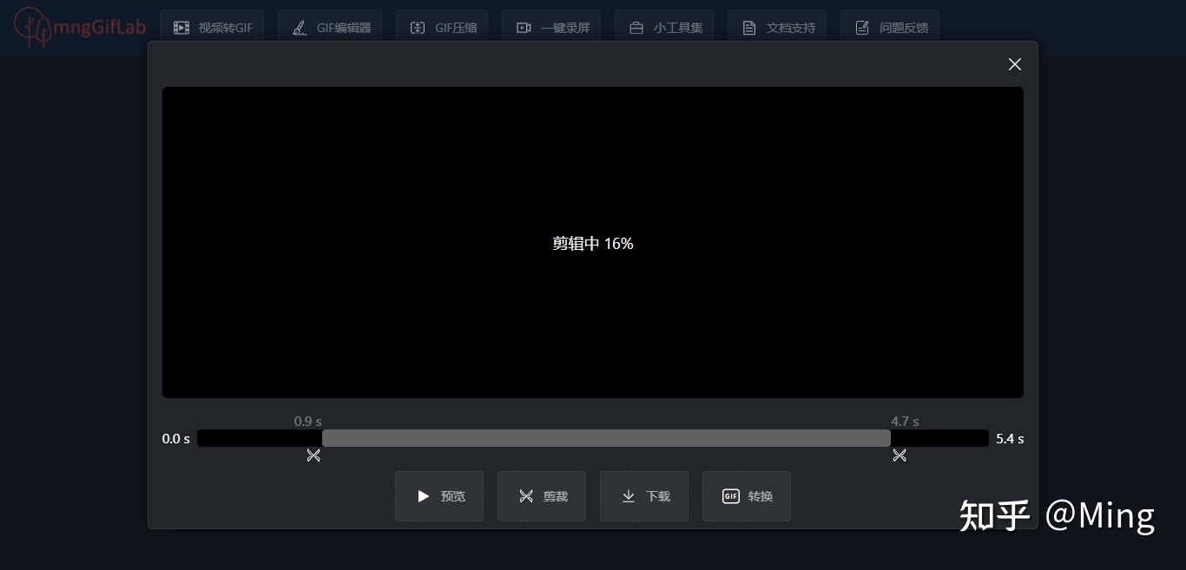Screen dimensions: 1186x570
Task: Click the 预览 play button
Action: (x=439, y=496)
